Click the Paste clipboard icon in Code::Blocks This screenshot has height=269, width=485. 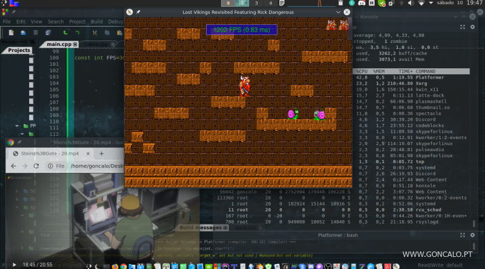tap(119, 33)
